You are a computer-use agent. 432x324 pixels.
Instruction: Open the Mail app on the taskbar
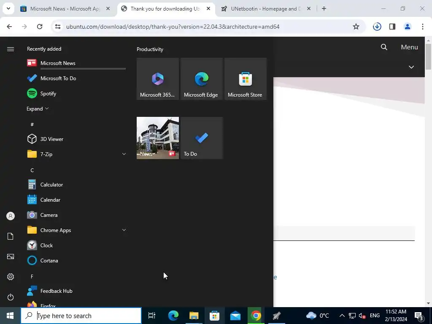235,316
